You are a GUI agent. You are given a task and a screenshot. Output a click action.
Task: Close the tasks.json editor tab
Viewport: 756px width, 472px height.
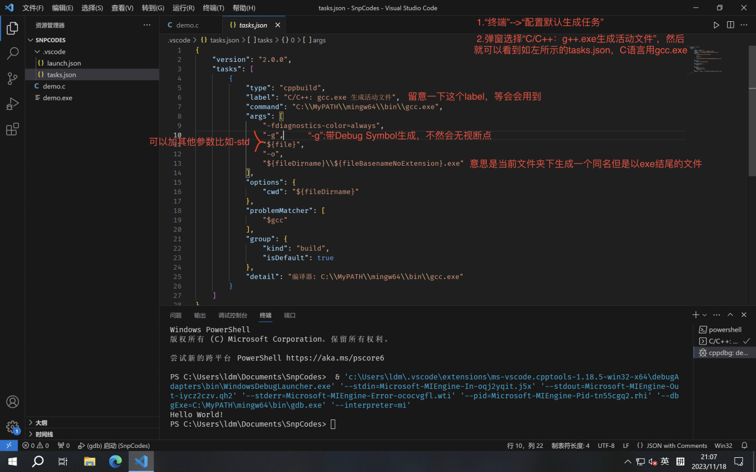(277, 25)
